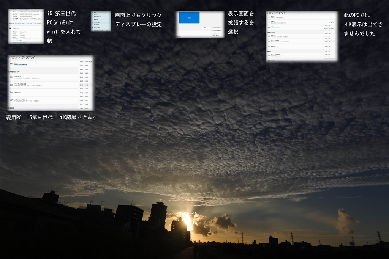The image size is (389, 259).
Task: Choose 2560 × 2048 resolution option
Action: click(x=84, y=65)
